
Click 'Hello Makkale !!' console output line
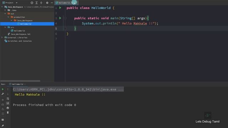pos(30,95)
